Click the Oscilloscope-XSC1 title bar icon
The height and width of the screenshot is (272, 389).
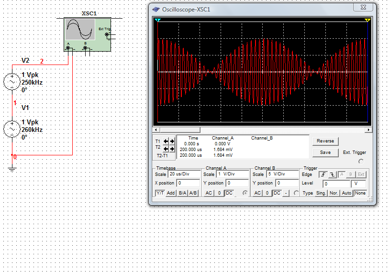coord(156,10)
